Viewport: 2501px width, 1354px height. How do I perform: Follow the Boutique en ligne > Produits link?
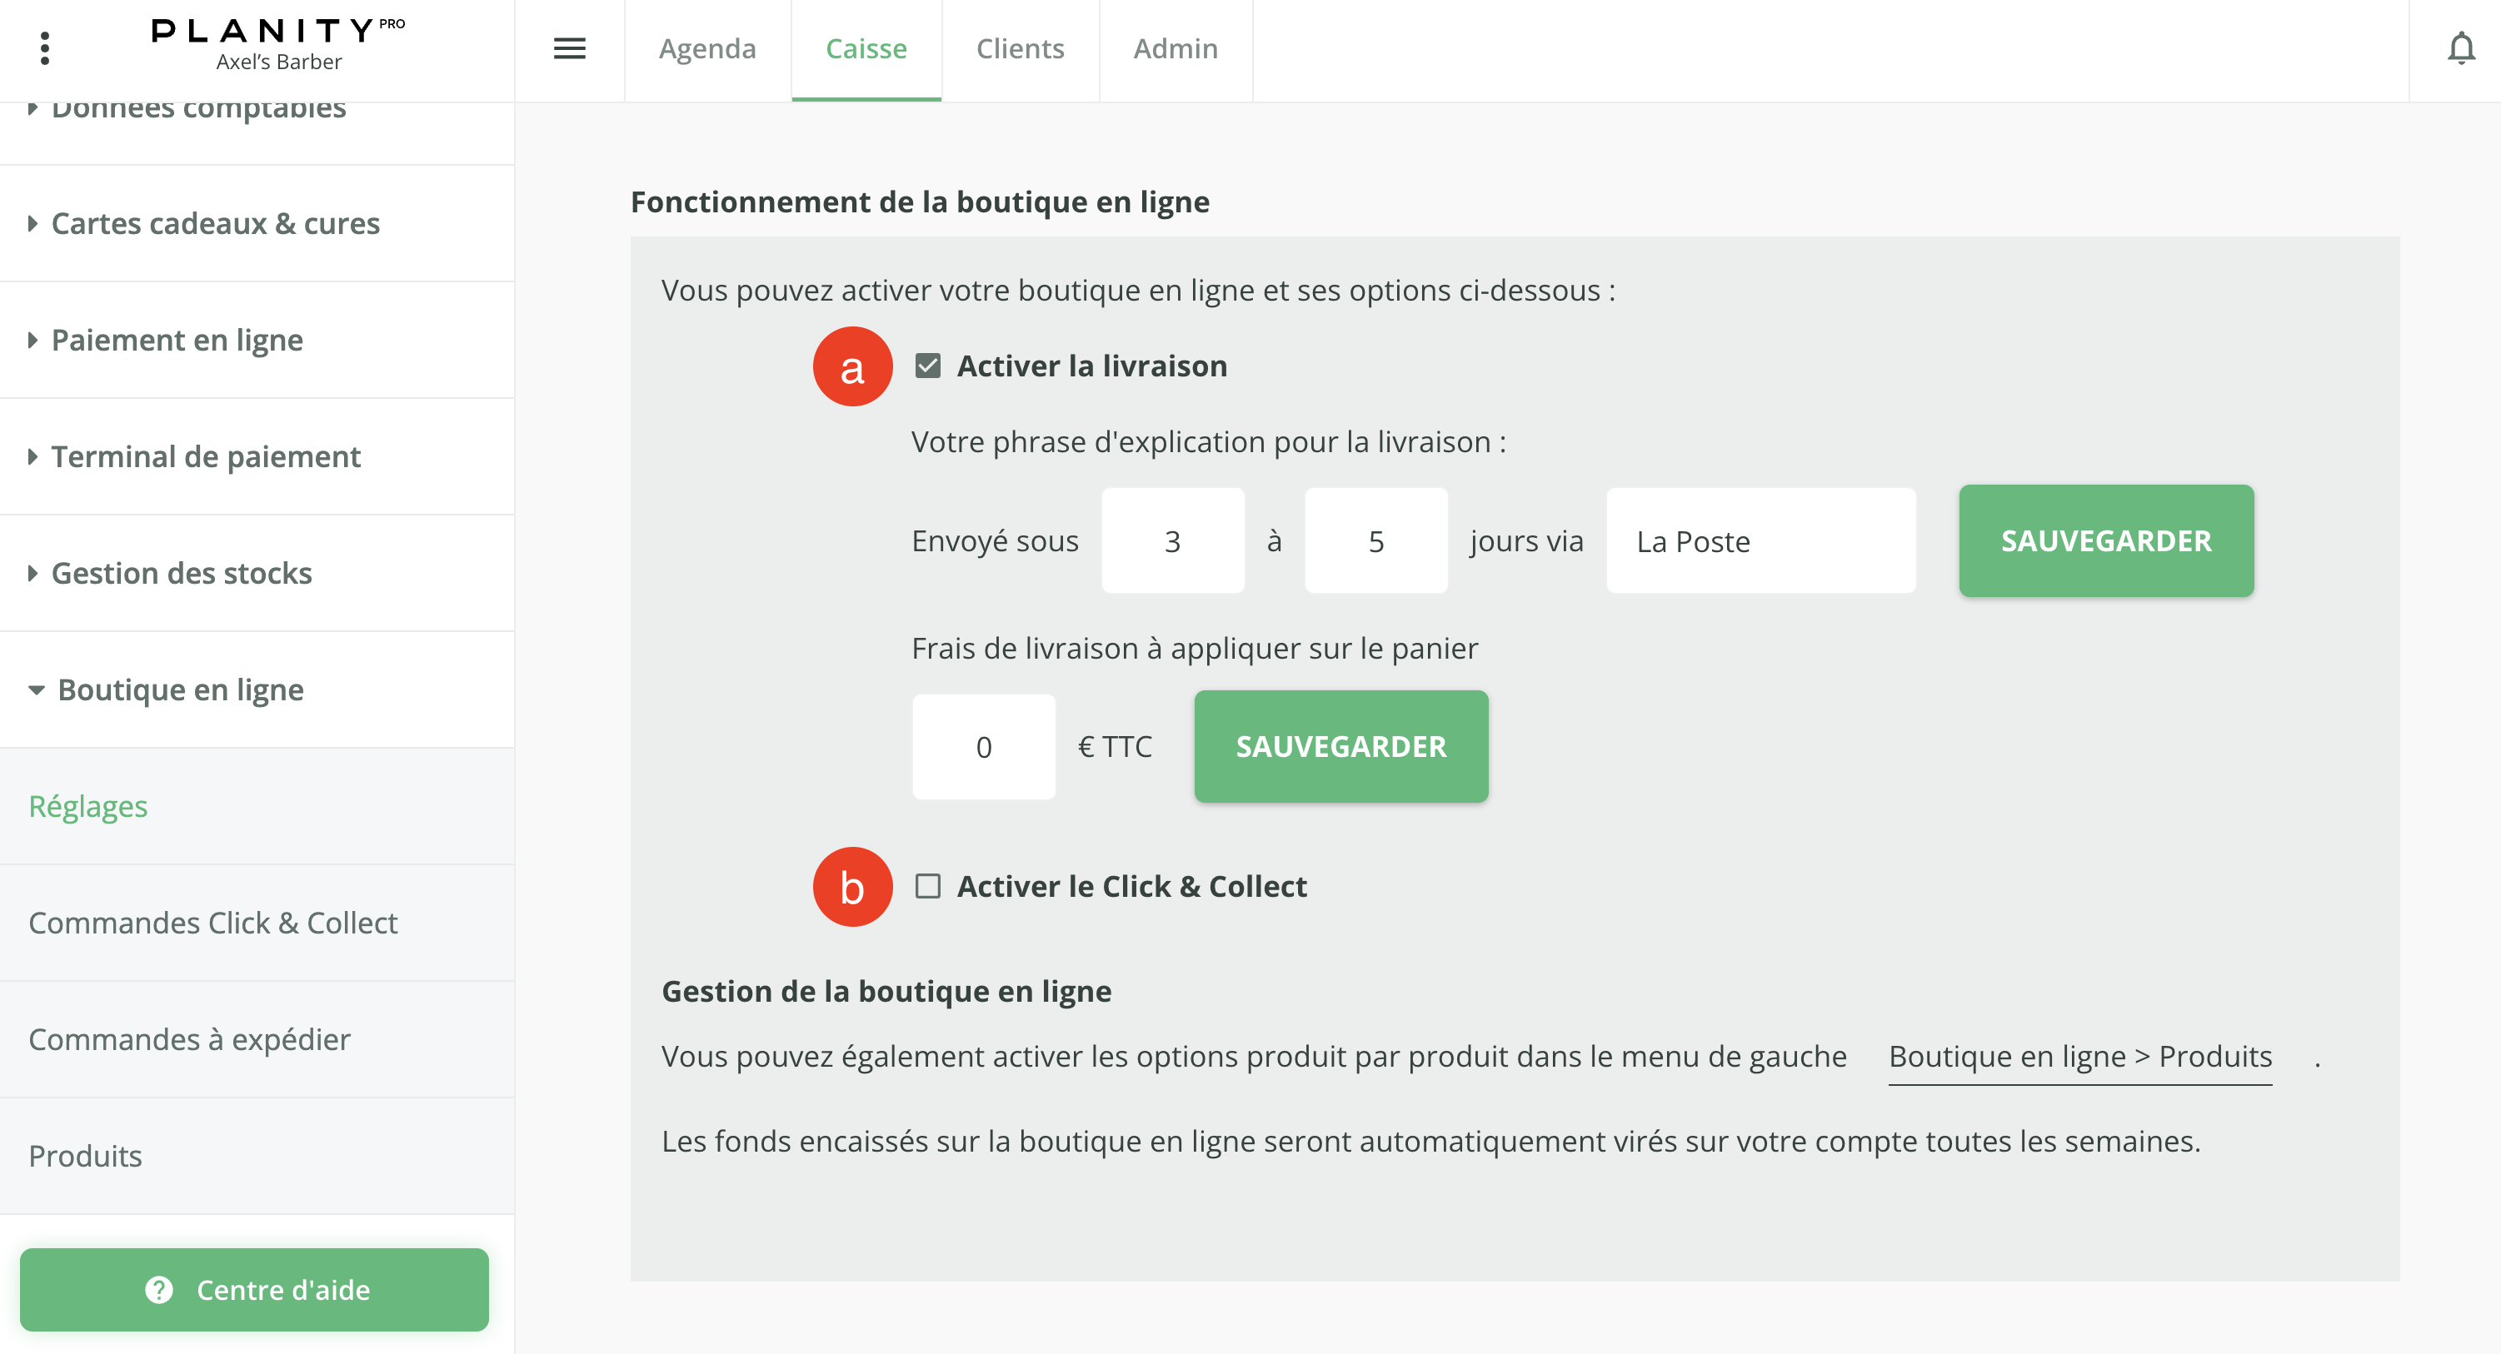coord(2079,1056)
